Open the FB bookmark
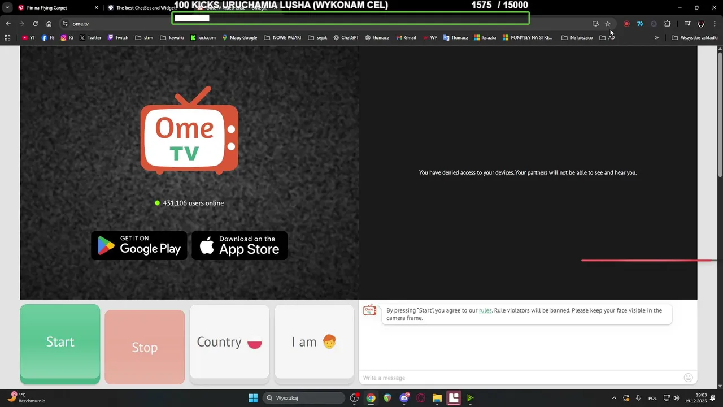This screenshot has height=407, width=723. 49,38
